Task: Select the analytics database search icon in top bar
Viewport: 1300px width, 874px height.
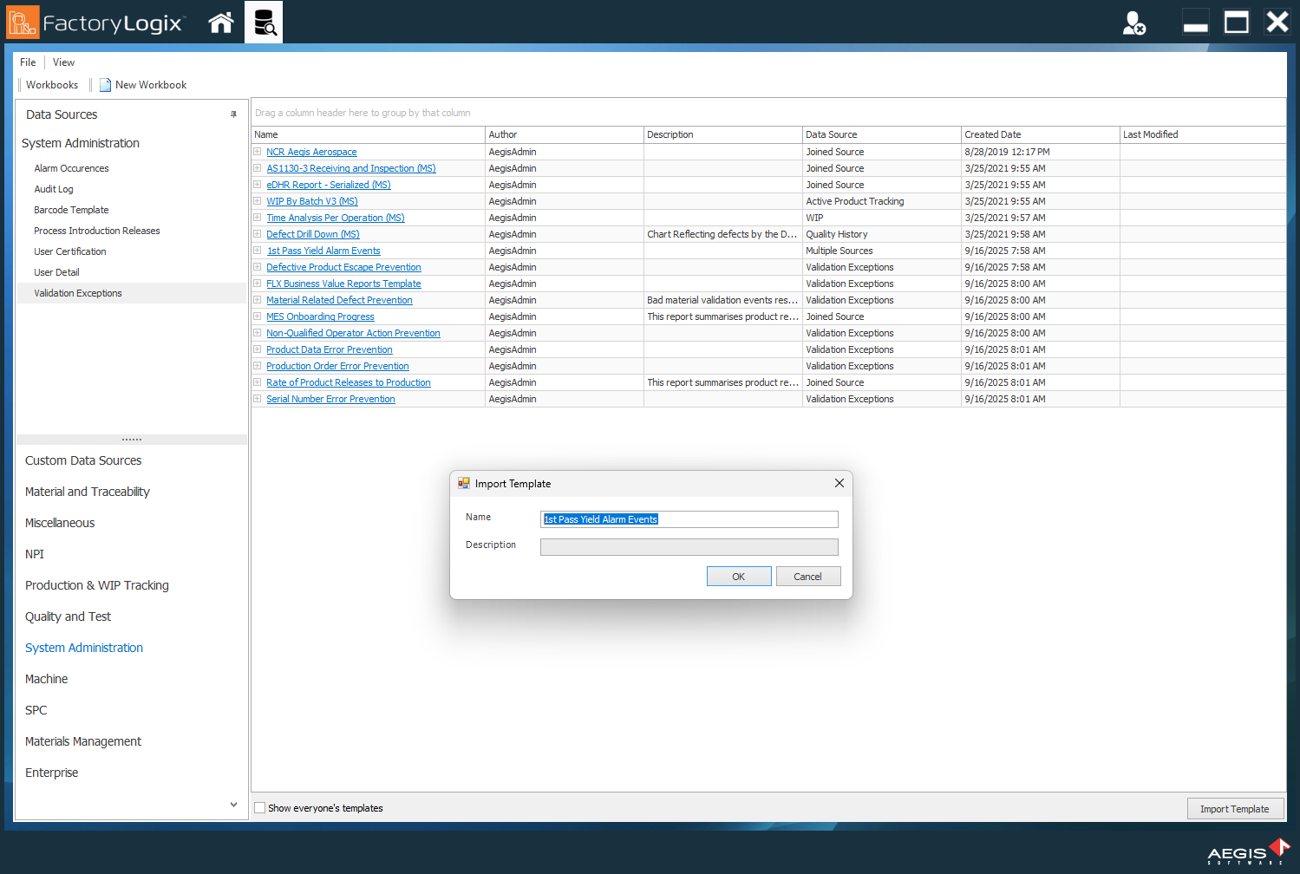Action: [x=263, y=22]
